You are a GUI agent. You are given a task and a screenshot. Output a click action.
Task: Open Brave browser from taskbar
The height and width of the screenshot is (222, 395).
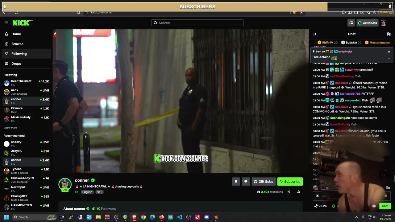pos(134,217)
